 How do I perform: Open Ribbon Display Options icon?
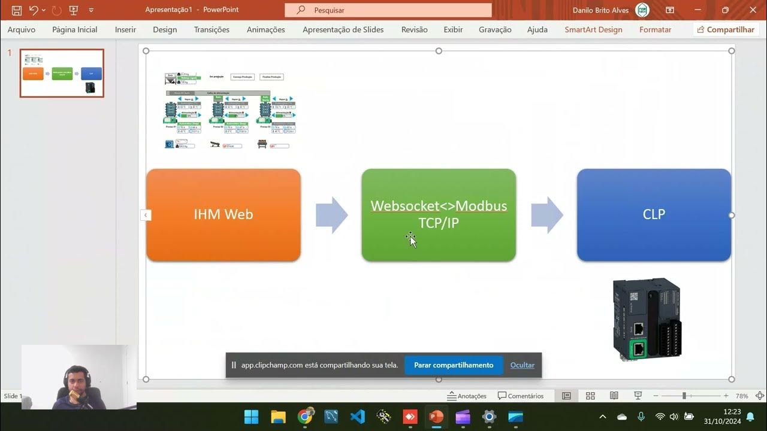pos(670,10)
